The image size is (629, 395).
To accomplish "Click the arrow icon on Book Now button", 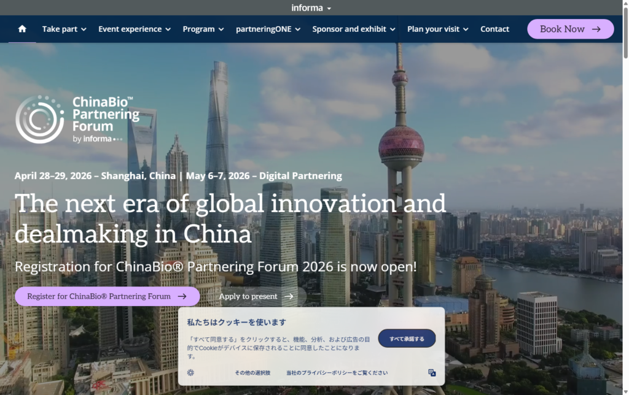I will 596,29.
